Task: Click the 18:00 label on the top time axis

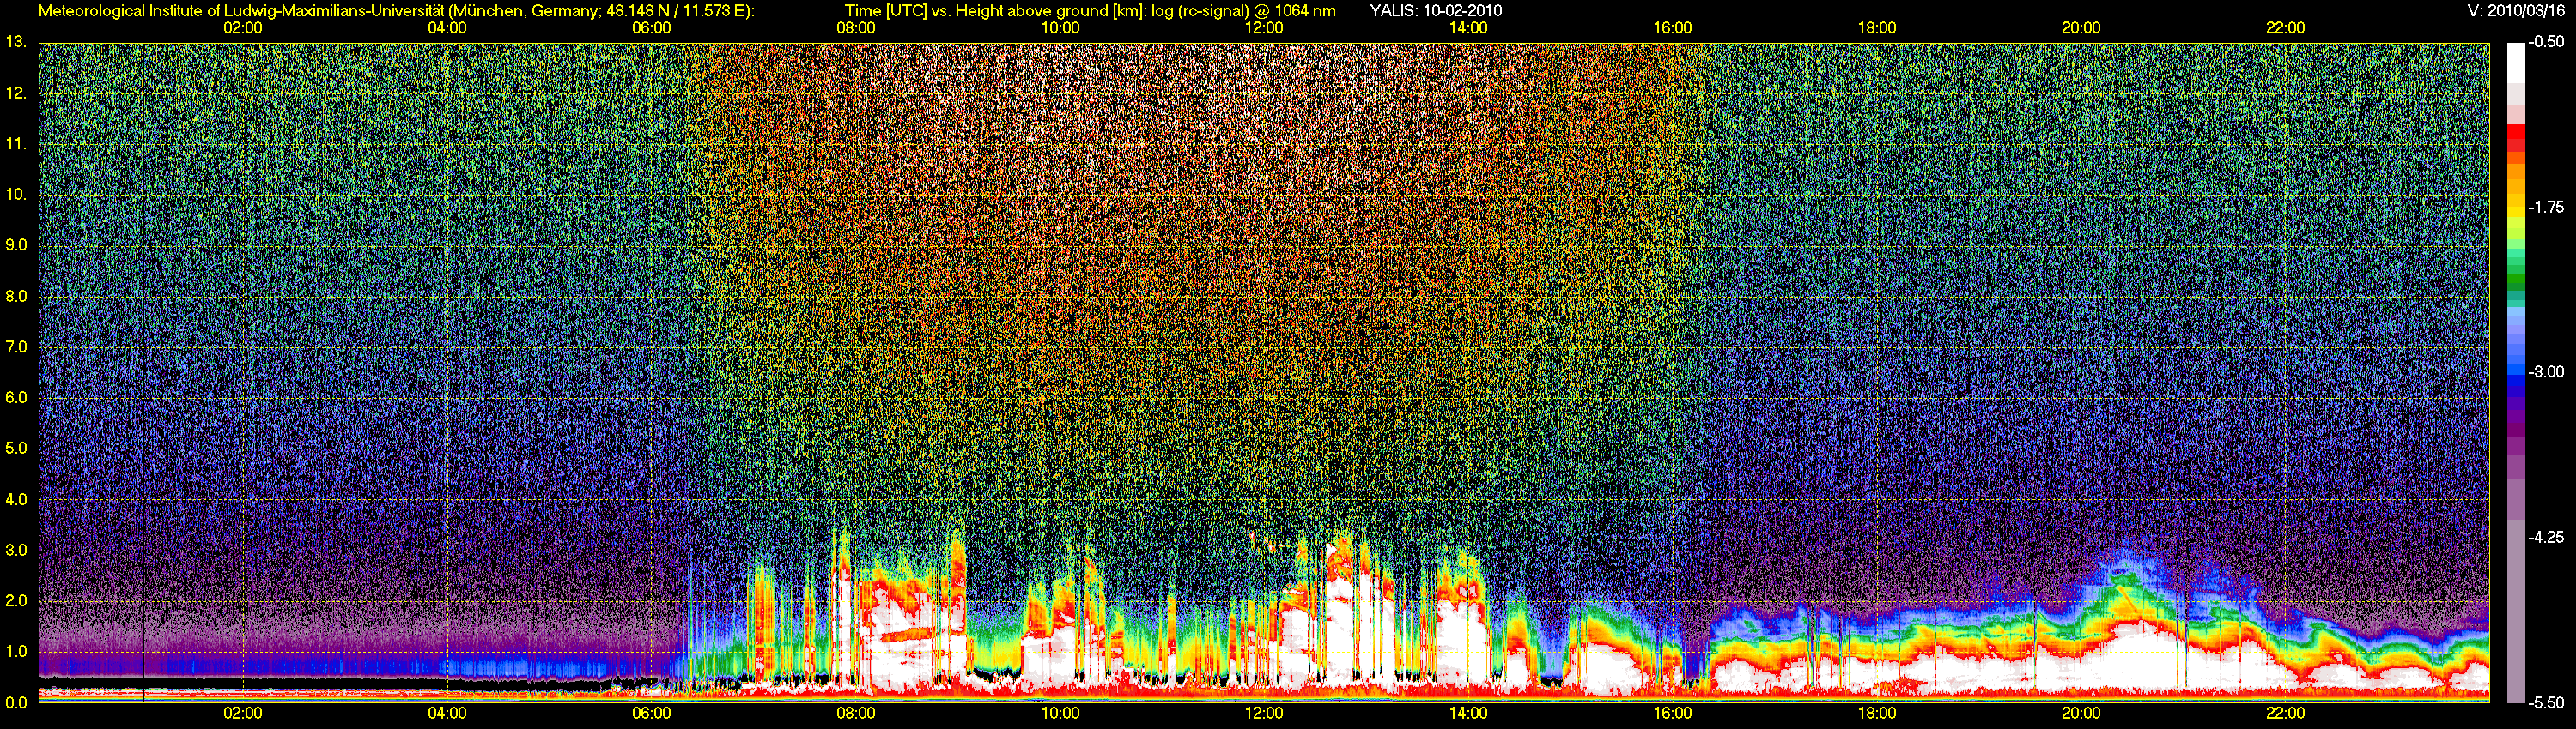Action: (1877, 28)
